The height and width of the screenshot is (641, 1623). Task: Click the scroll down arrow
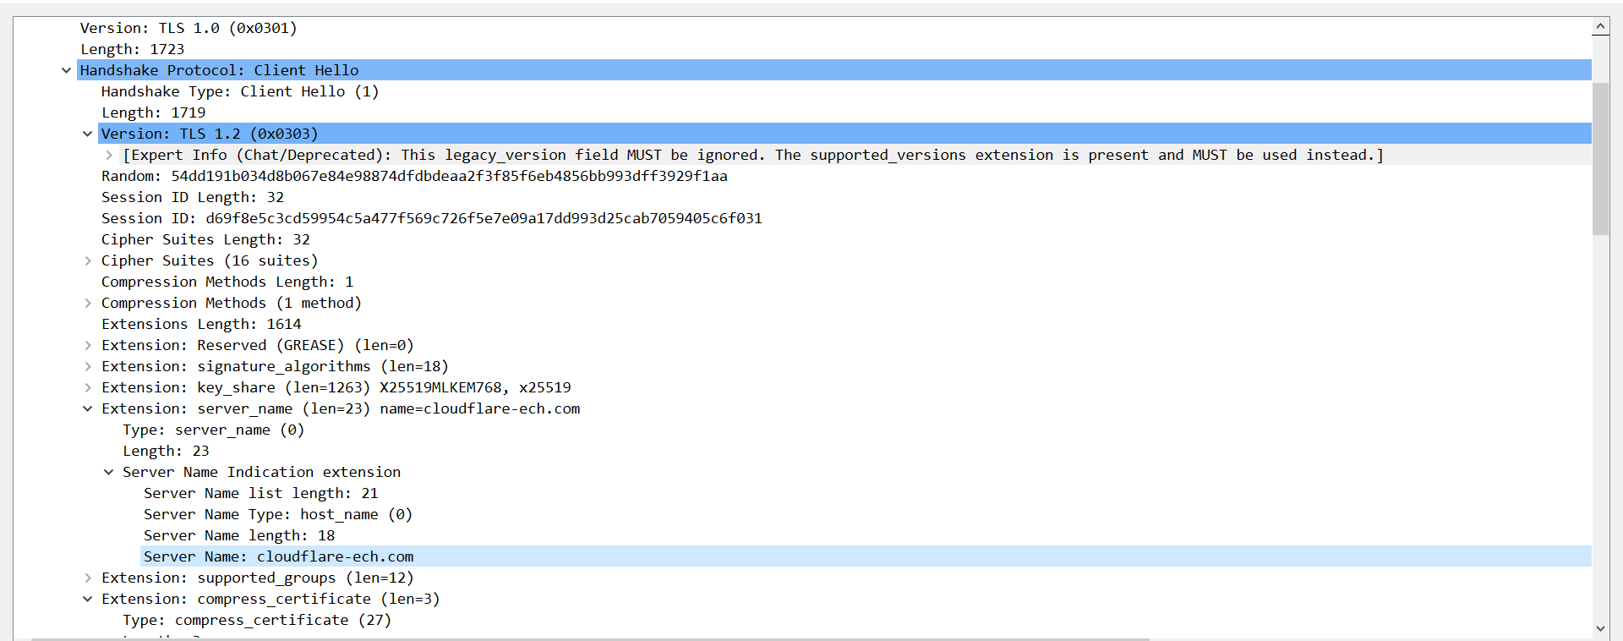click(x=1600, y=628)
